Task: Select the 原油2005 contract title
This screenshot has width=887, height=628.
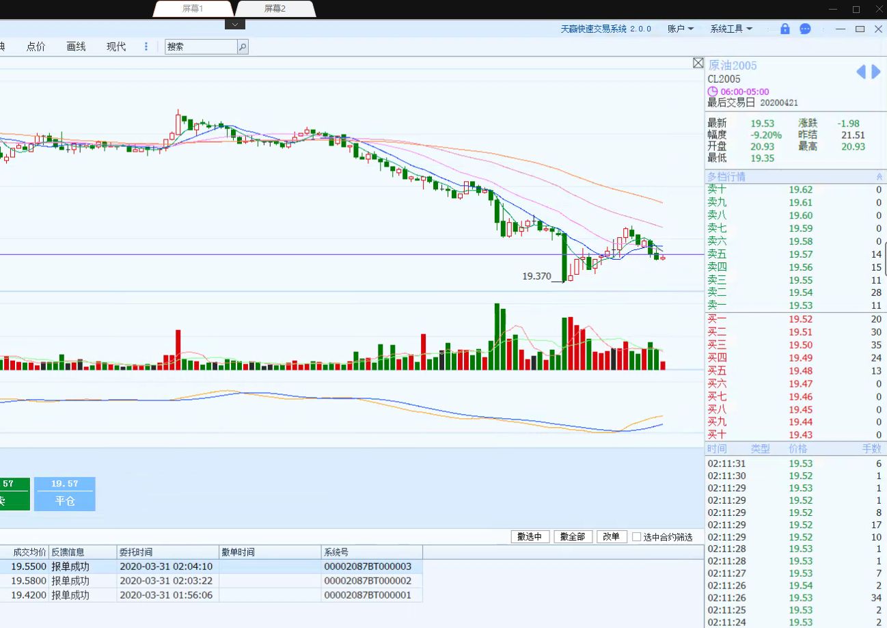Action: point(732,66)
